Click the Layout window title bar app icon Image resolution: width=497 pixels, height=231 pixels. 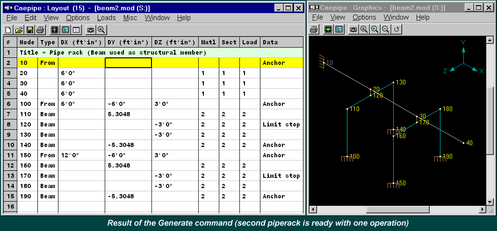[8, 8]
